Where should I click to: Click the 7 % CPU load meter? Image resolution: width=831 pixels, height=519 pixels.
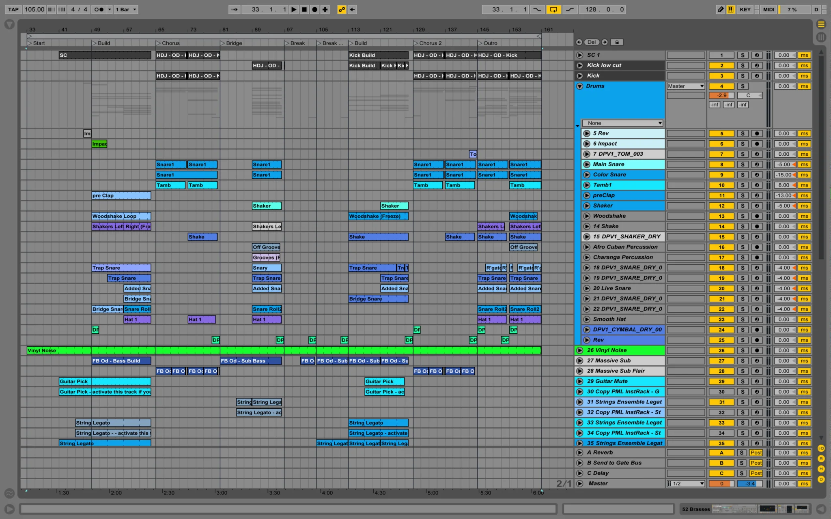[x=794, y=9]
